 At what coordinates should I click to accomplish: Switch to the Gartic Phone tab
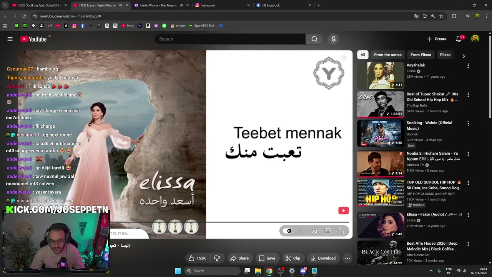[x=158, y=5]
